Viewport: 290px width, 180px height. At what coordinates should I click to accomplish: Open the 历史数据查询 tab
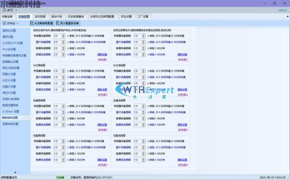point(76,16)
